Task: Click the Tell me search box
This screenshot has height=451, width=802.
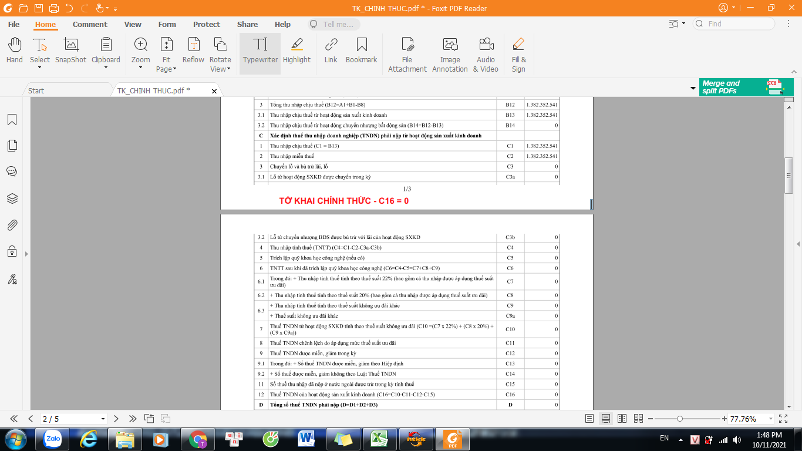Action: coord(334,24)
